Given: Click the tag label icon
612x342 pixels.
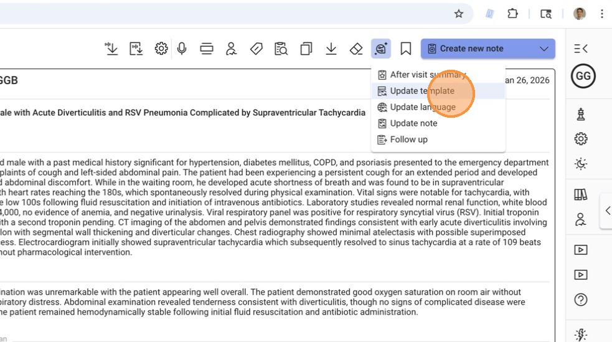Looking at the screenshot, I should pyautogui.click(x=256, y=49).
